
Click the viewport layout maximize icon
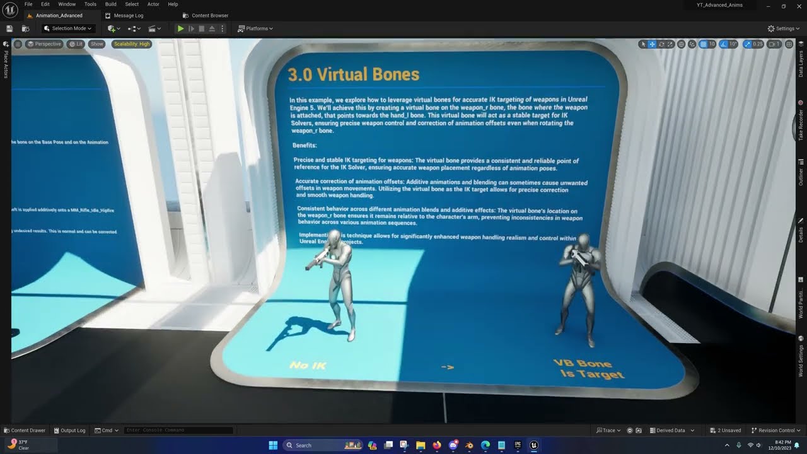789,44
